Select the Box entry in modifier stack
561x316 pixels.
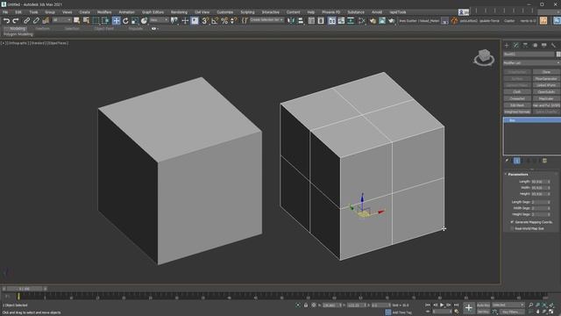[532, 120]
